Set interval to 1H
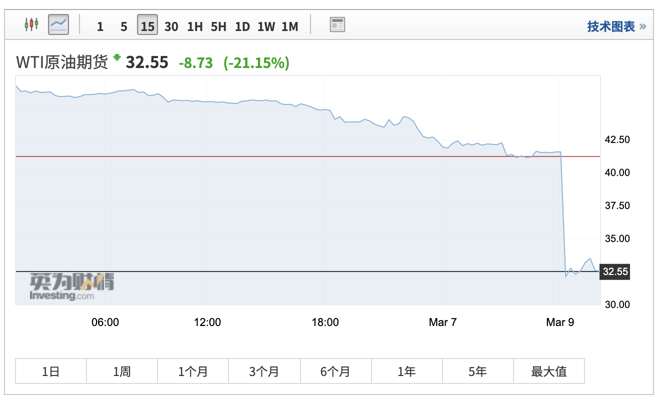 194,26
